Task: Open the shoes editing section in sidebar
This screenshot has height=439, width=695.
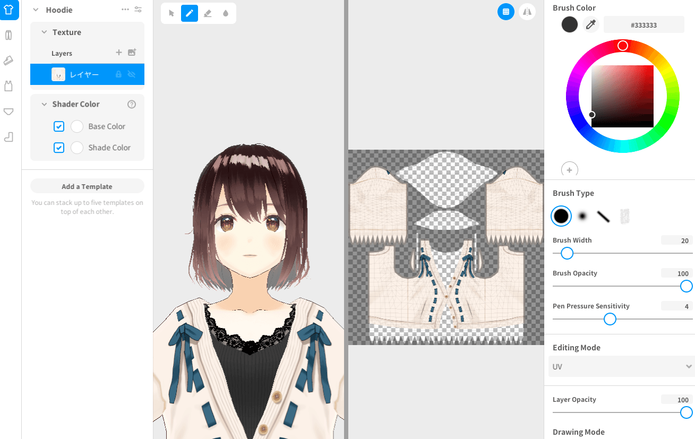Action: (8, 61)
